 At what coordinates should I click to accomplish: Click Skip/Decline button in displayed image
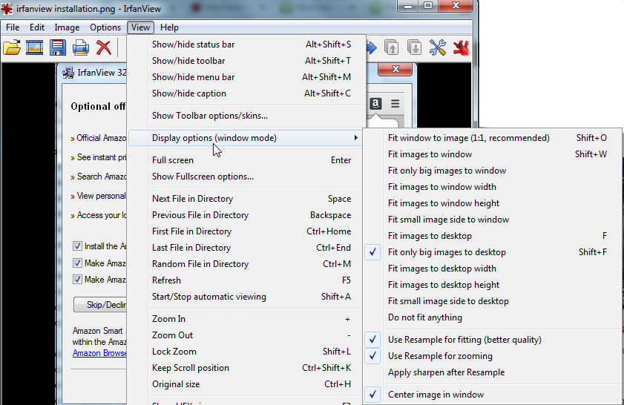tap(100, 305)
